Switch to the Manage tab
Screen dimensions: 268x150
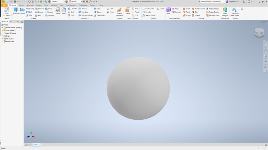click(54, 5)
